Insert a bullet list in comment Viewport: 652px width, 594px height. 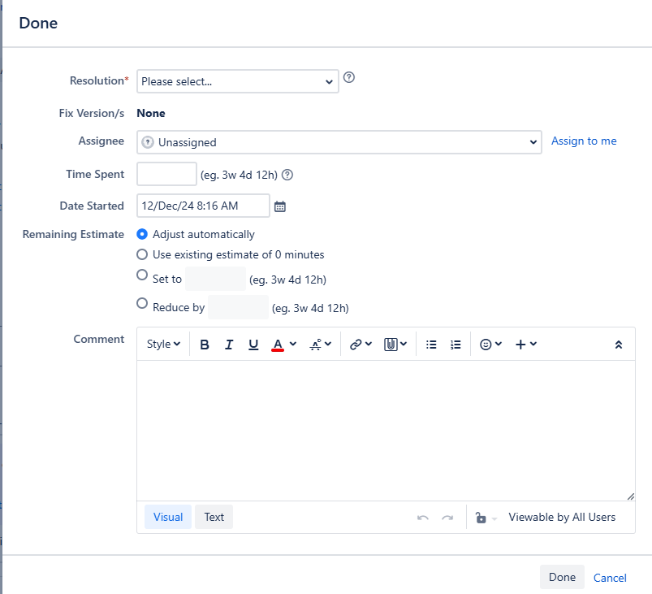[x=431, y=345]
